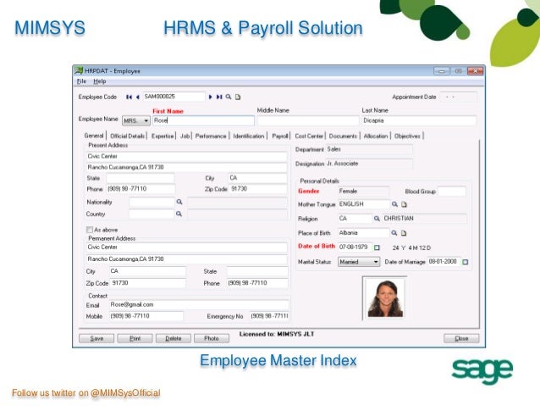The width and height of the screenshot is (540, 406).
Task: Open the Expertise tab
Action: [163, 136]
